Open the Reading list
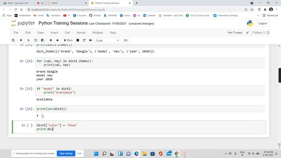 pos(270,15)
